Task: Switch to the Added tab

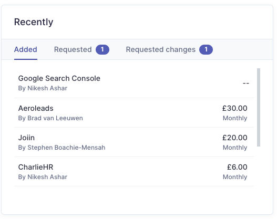Action: coord(26,49)
